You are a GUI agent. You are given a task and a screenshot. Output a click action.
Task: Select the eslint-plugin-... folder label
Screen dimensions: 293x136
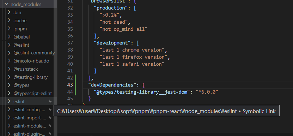point(29,134)
